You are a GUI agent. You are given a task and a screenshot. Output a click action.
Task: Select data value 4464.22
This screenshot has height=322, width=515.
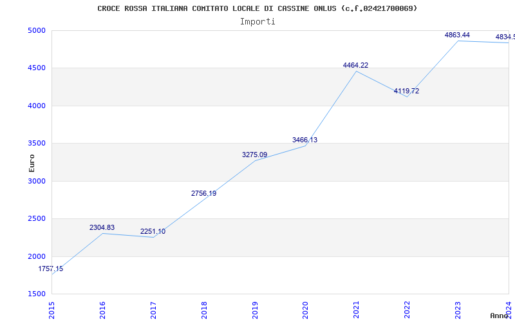(x=355, y=65)
